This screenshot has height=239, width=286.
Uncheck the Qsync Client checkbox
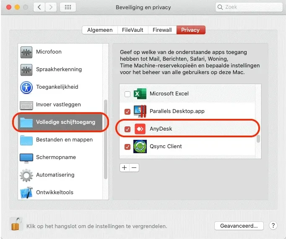point(127,147)
